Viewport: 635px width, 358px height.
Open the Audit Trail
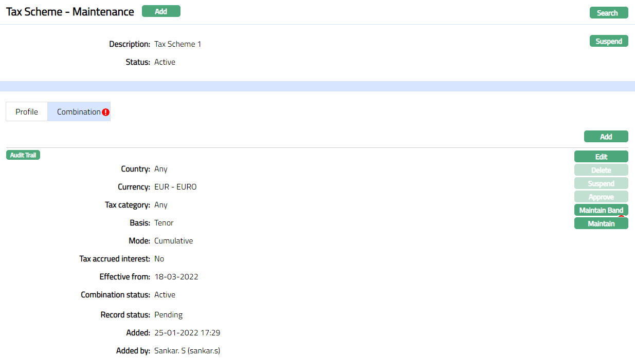[23, 155]
